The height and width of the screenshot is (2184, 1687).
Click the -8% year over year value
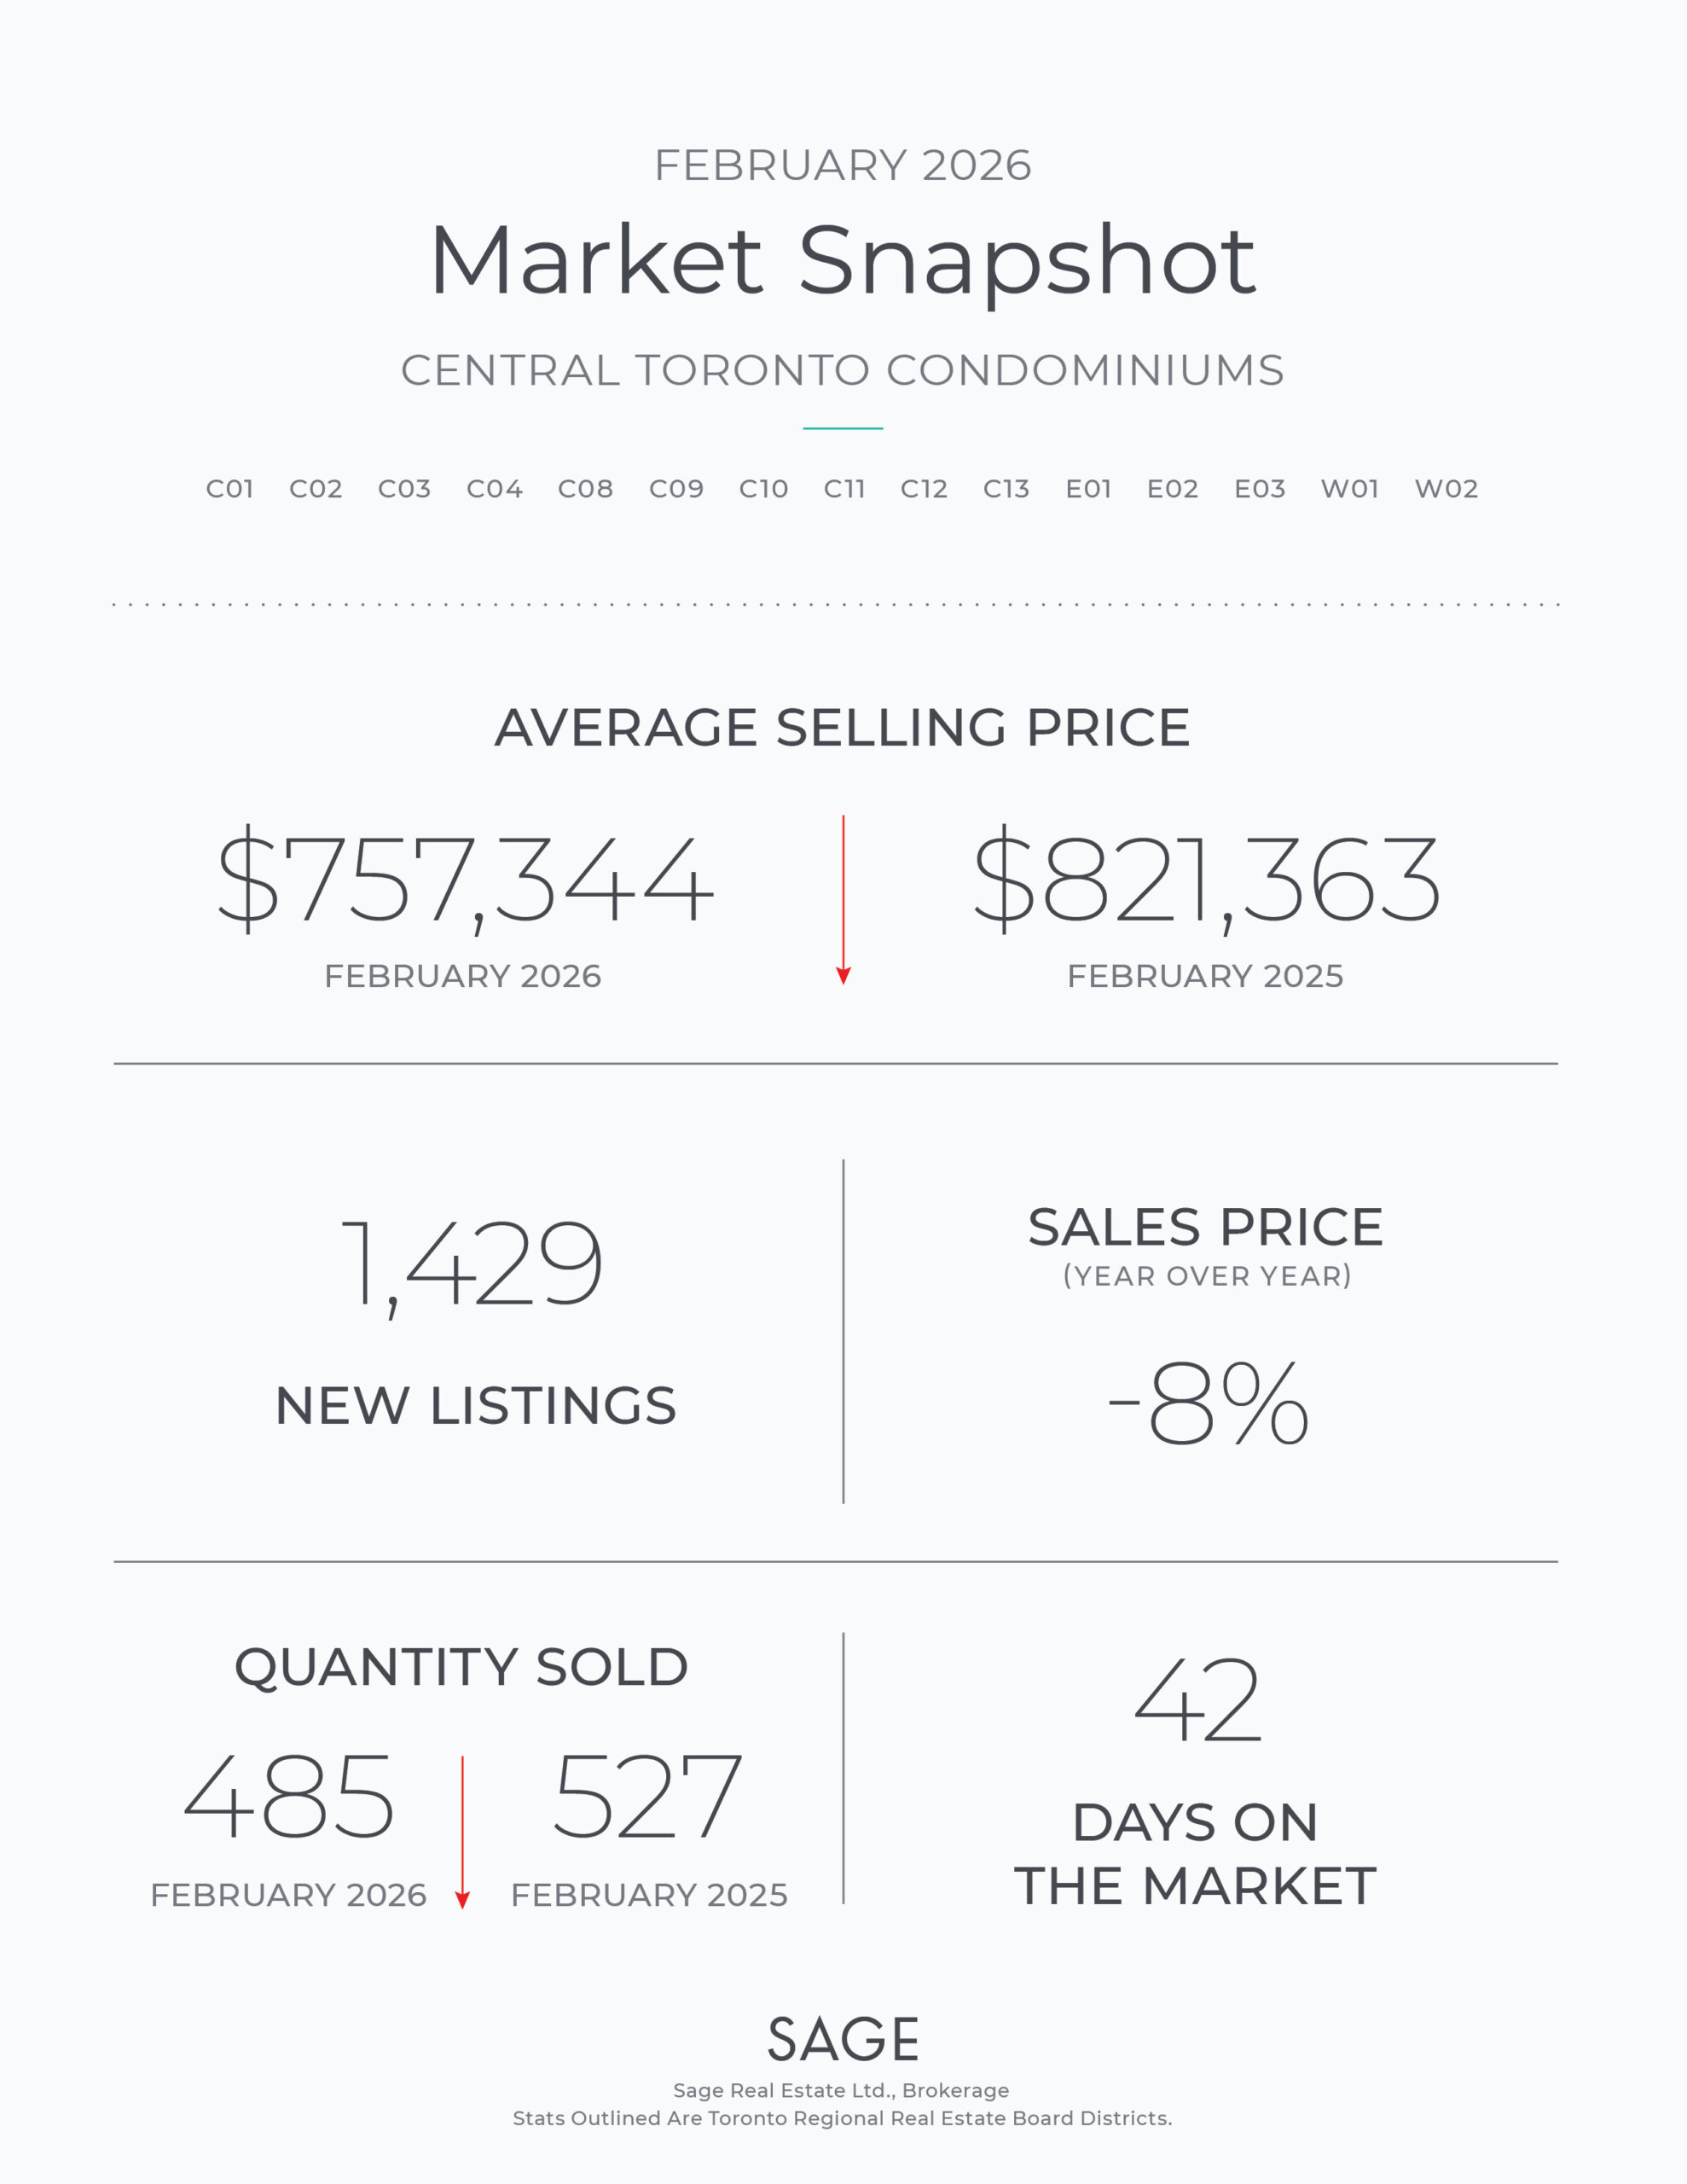coord(1208,1403)
